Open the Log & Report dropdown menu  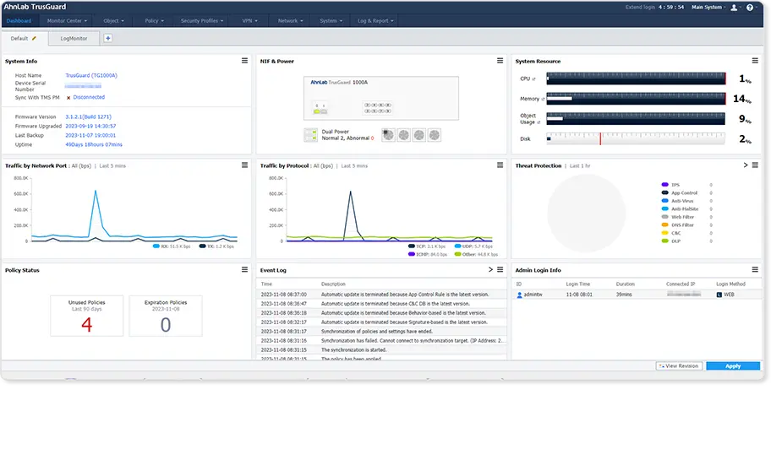click(375, 20)
